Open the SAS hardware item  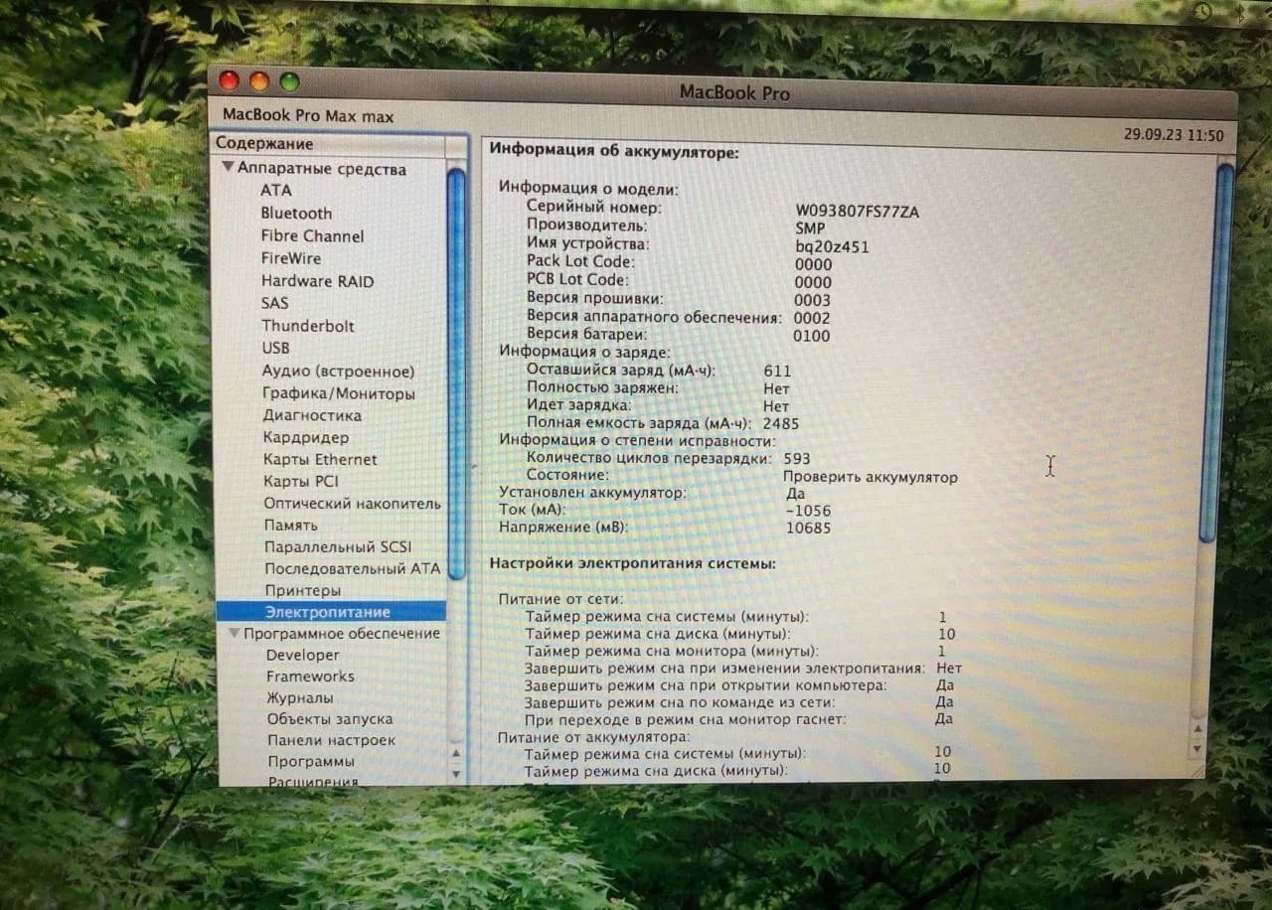[275, 303]
